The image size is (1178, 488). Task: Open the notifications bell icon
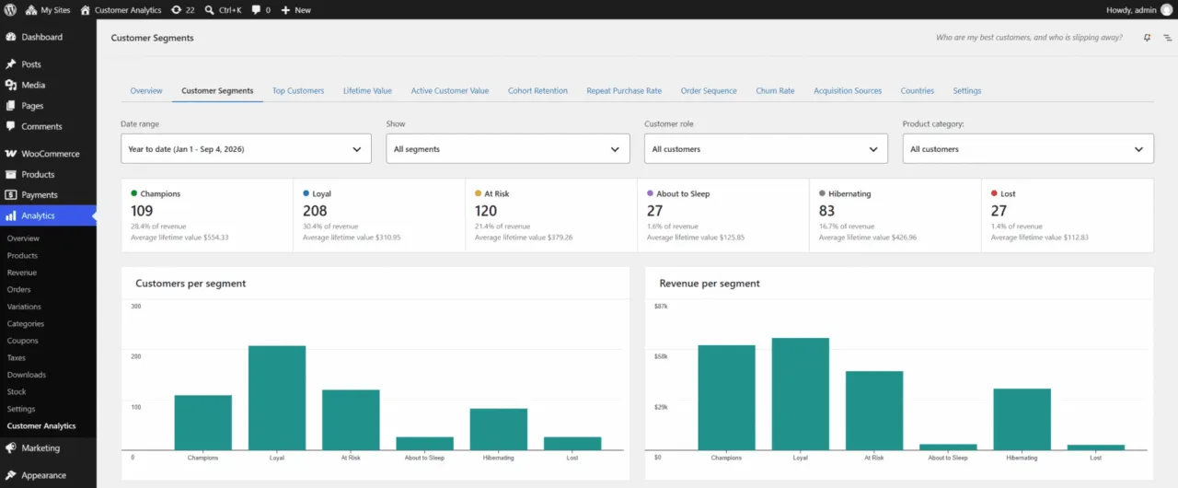(x=1147, y=38)
